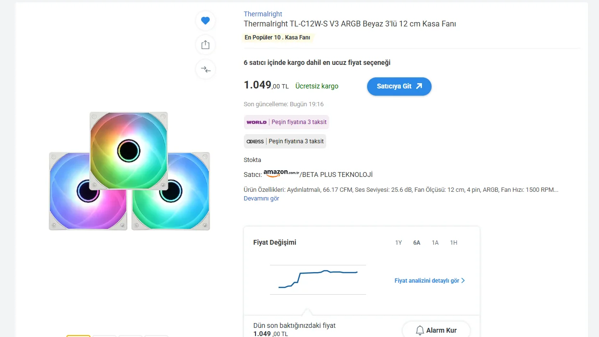
Task: Expand features with Devamını gör
Action: click(x=261, y=199)
